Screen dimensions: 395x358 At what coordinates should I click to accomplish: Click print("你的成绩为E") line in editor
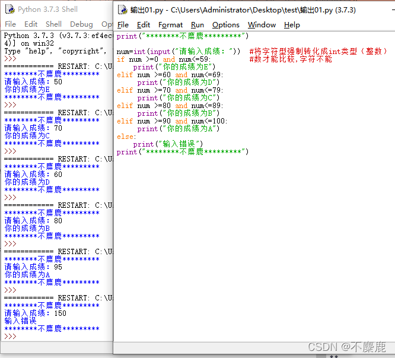[x=174, y=67]
